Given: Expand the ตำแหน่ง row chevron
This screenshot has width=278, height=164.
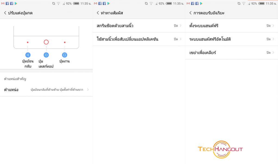Looking at the screenshot, I should click(88, 90).
